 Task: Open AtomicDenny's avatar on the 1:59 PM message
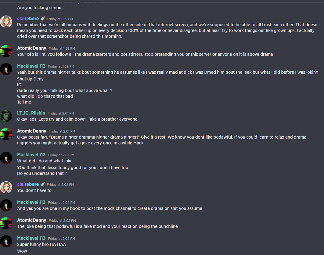click(6, 51)
